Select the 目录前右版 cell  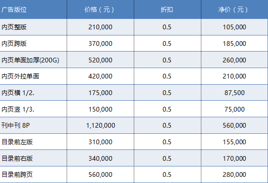(x=34, y=158)
